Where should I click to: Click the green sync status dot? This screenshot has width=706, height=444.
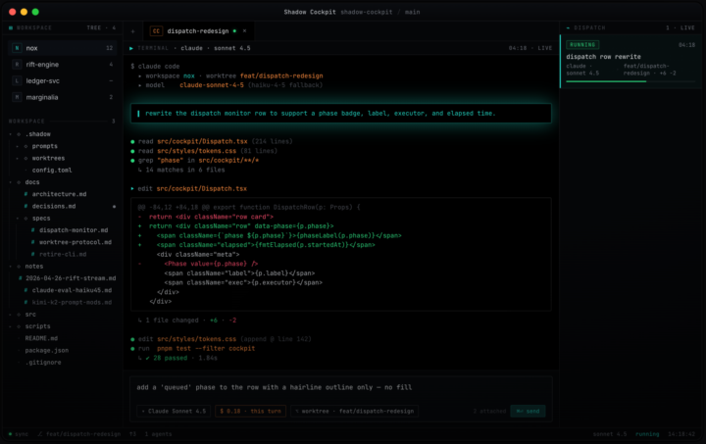(x=11, y=434)
